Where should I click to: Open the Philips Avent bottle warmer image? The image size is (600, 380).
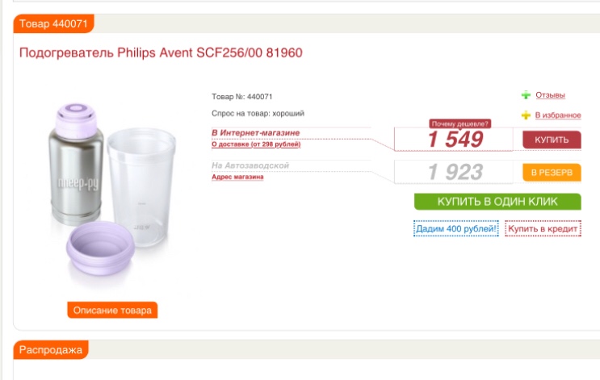[x=111, y=190]
